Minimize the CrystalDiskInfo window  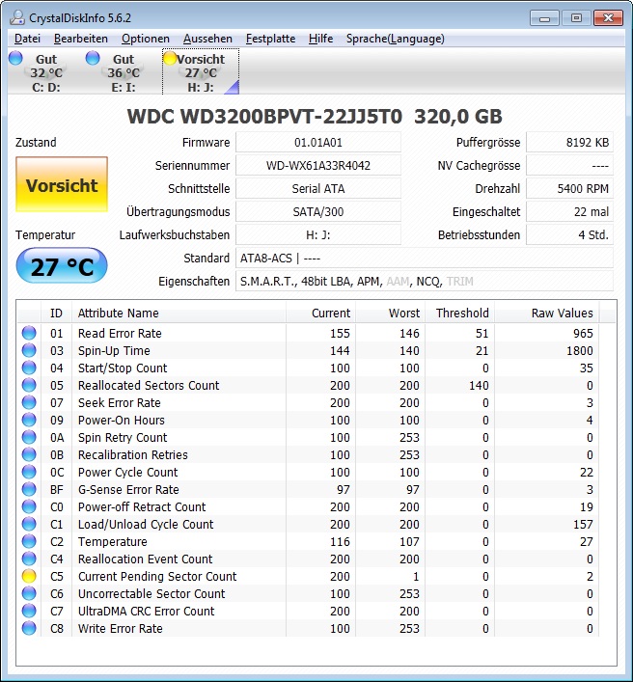pos(544,17)
